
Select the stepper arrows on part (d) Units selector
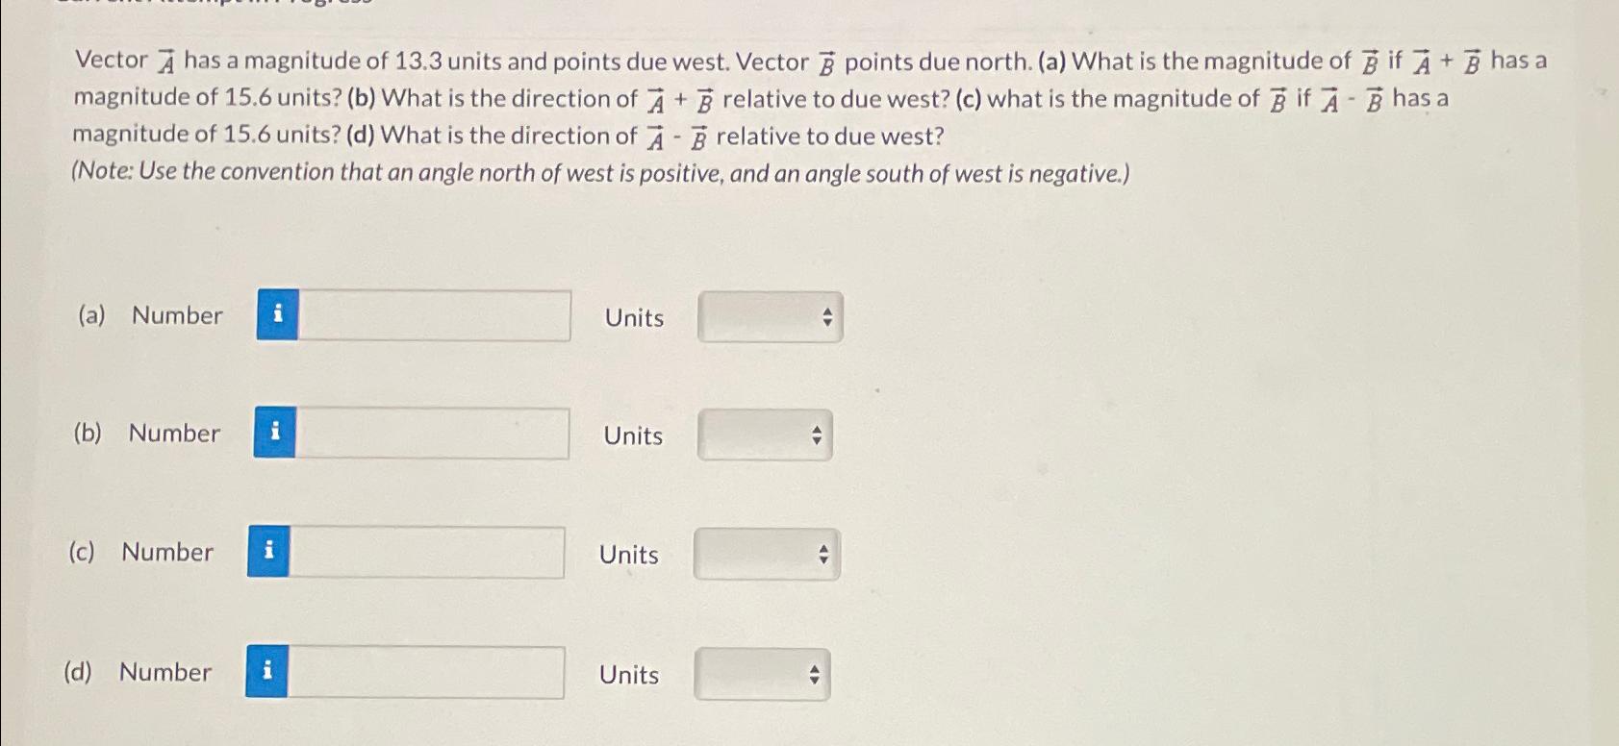pyautogui.click(x=818, y=674)
